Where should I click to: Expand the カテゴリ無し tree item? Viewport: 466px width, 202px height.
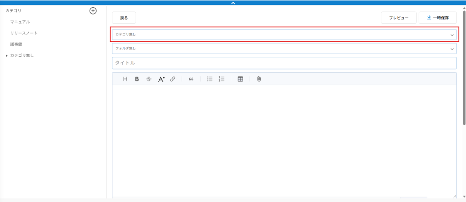[x=7, y=56]
